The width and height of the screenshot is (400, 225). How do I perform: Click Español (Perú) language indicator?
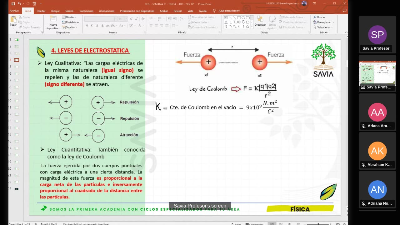point(49,224)
